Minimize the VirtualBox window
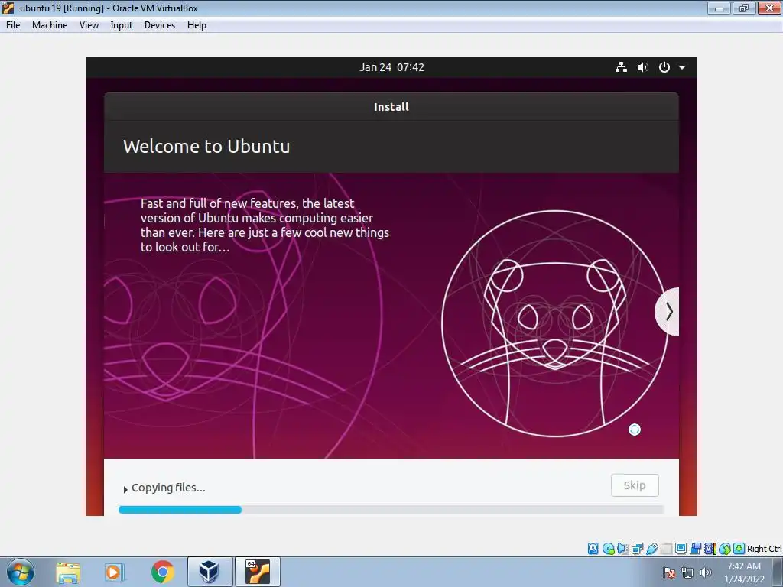The image size is (783, 587). [719, 8]
